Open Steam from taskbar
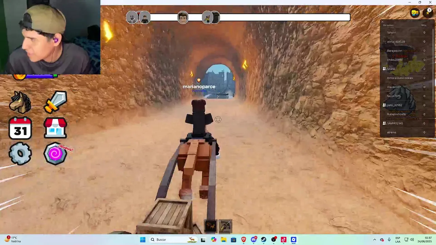The width and height of the screenshot is (436, 245). [x=264, y=240]
